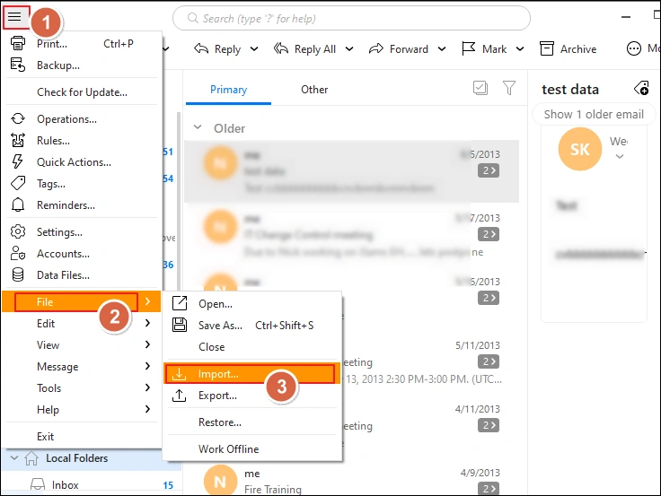This screenshot has width=661, height=496.
Task: Click Show 1 older email button
Action: (x=594, y=114)
